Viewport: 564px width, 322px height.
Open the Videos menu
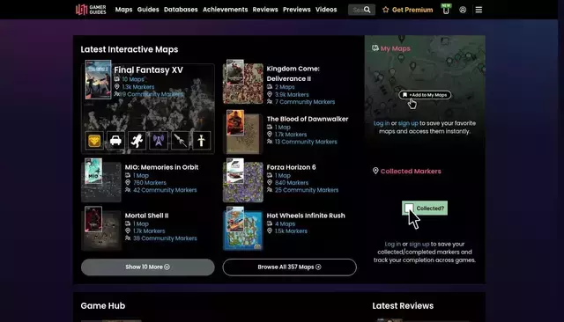(x=326, y=10)
